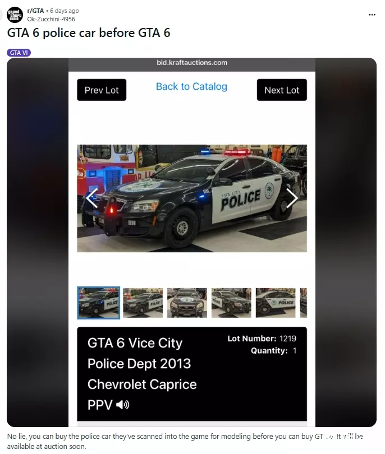Follow the Back to Catalog link
This screenshot has width=385, height=454.
point(191,86)
